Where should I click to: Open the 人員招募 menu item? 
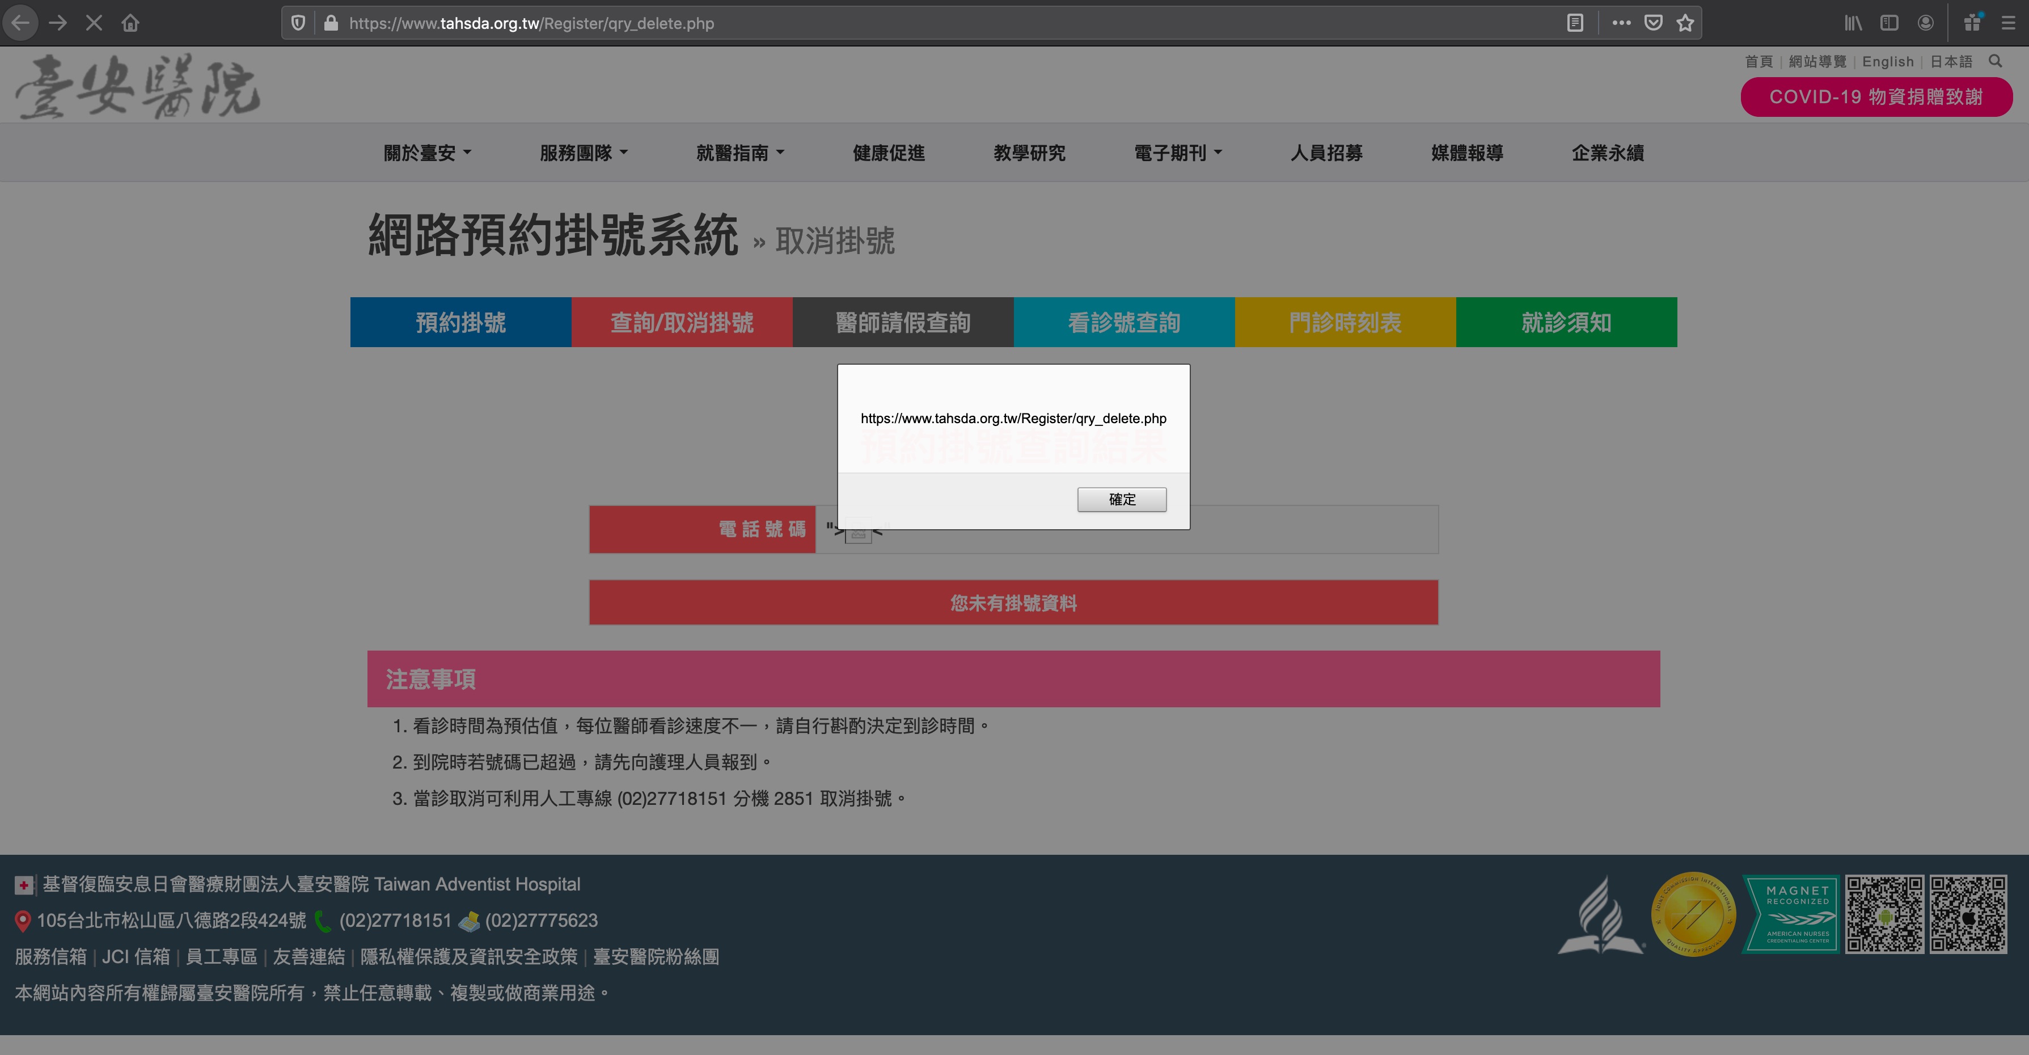[1326, 153]
